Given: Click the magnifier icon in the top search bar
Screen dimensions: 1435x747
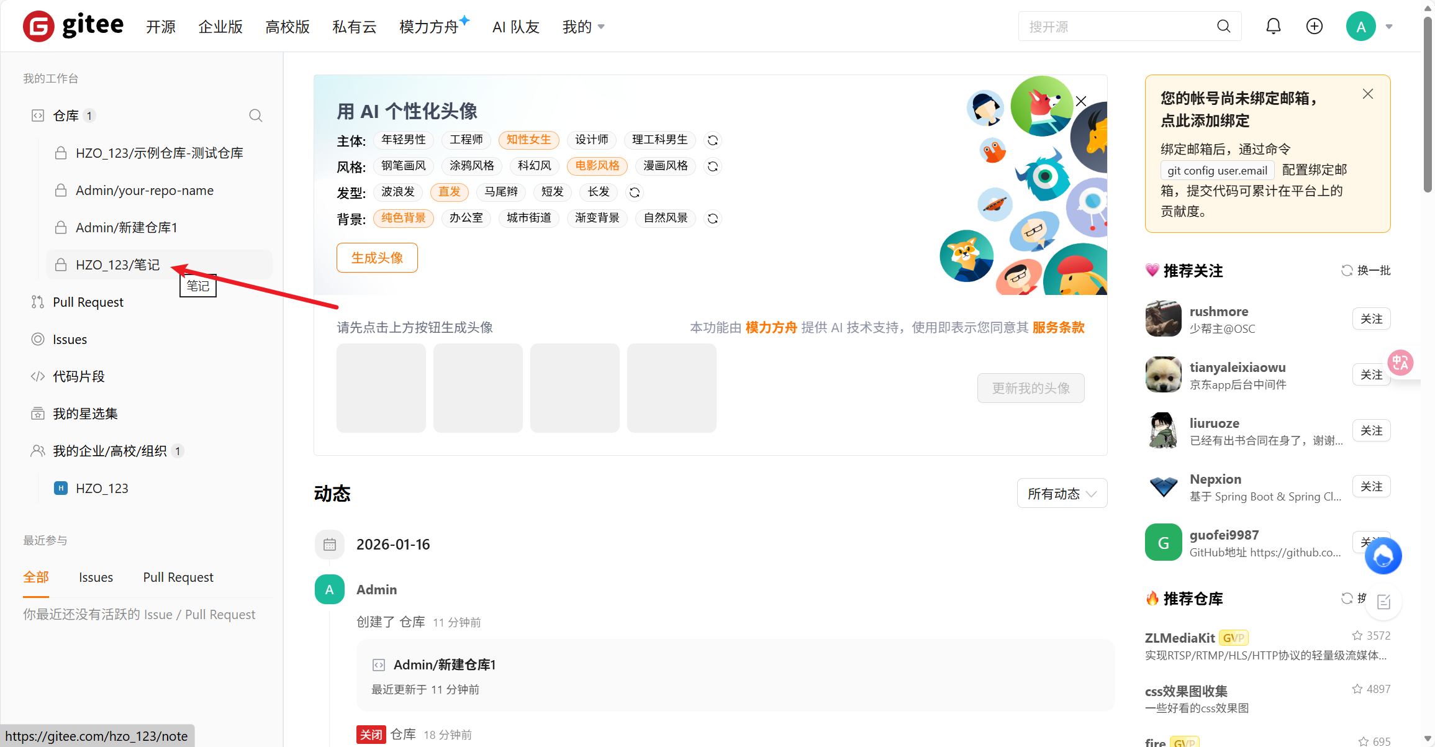Looking at the screenshot, I should [x=1223, y=25].
